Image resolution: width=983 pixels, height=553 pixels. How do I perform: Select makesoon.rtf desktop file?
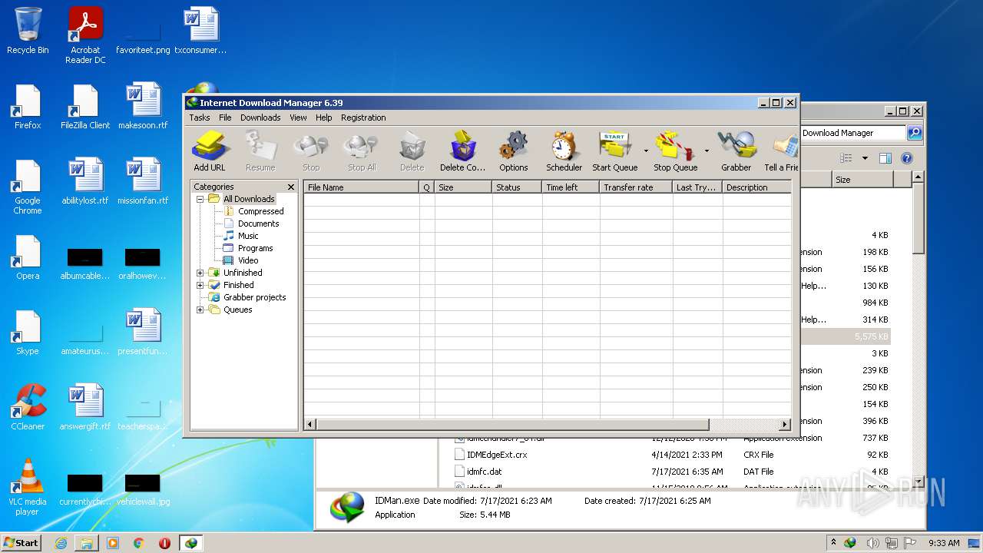143,106
